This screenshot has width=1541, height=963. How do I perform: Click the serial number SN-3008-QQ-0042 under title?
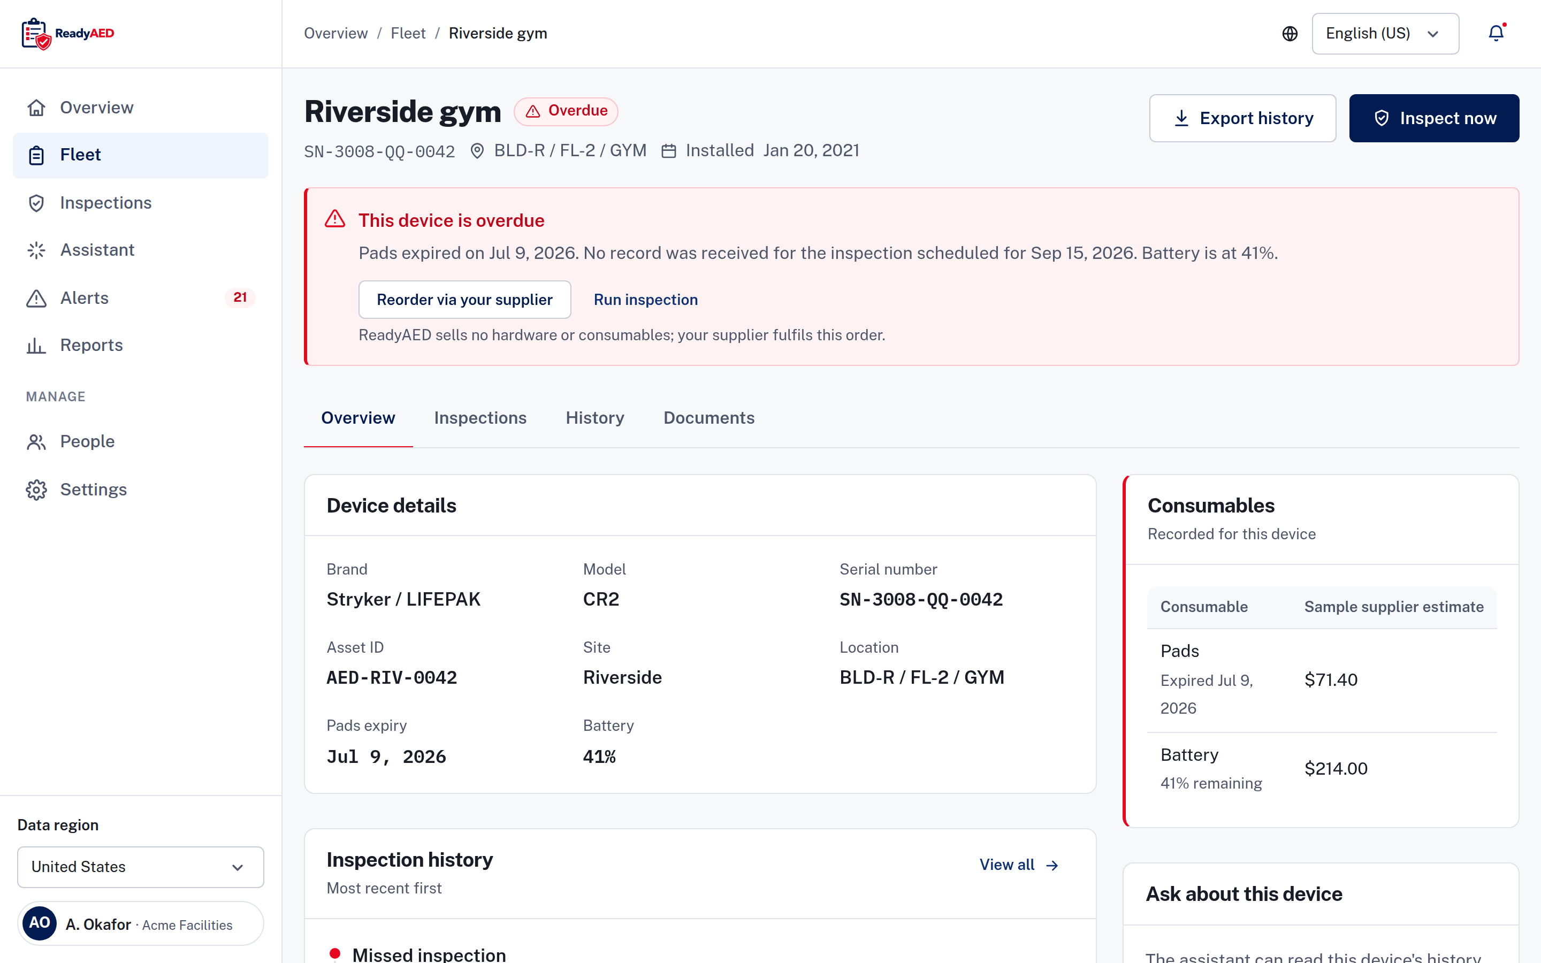379,151
